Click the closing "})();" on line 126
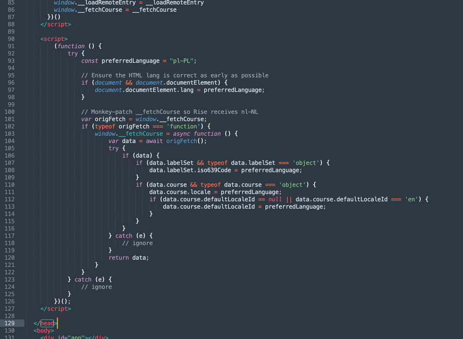Viewport: 463px width, 339px height. tap(62, 301)
